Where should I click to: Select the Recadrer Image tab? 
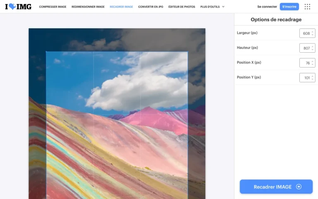click(x=121, y=7)
